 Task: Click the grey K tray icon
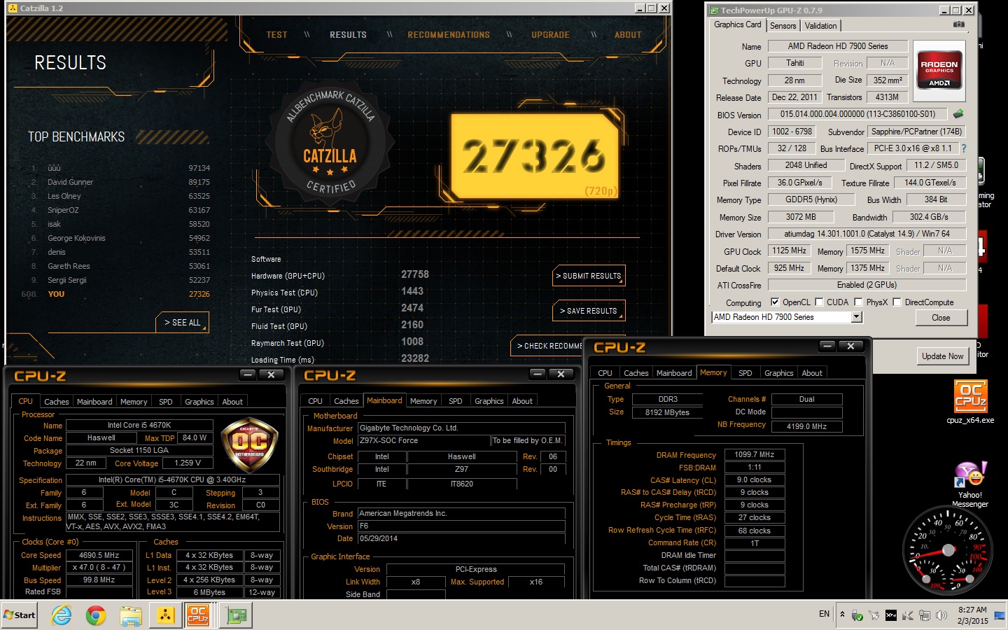tap(908, 615)
